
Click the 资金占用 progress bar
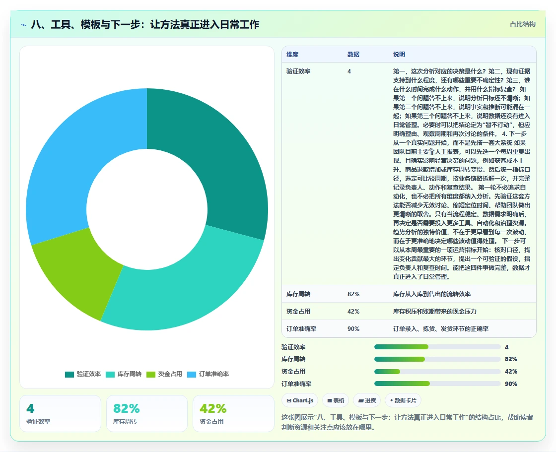pos(437,372)
